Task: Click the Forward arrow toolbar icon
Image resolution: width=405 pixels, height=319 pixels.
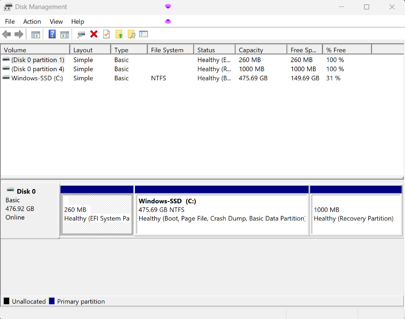Action: [19, 35]
